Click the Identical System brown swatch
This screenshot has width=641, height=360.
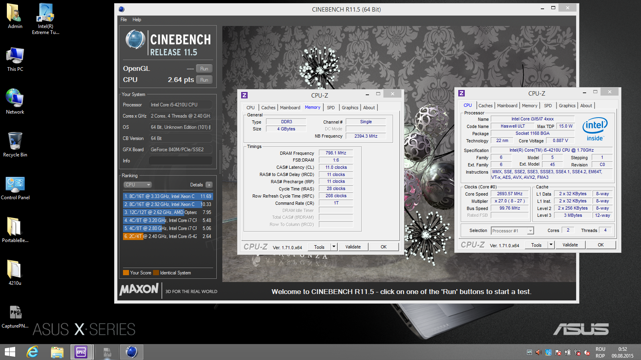pyautogui.click(x=156, y=273)
